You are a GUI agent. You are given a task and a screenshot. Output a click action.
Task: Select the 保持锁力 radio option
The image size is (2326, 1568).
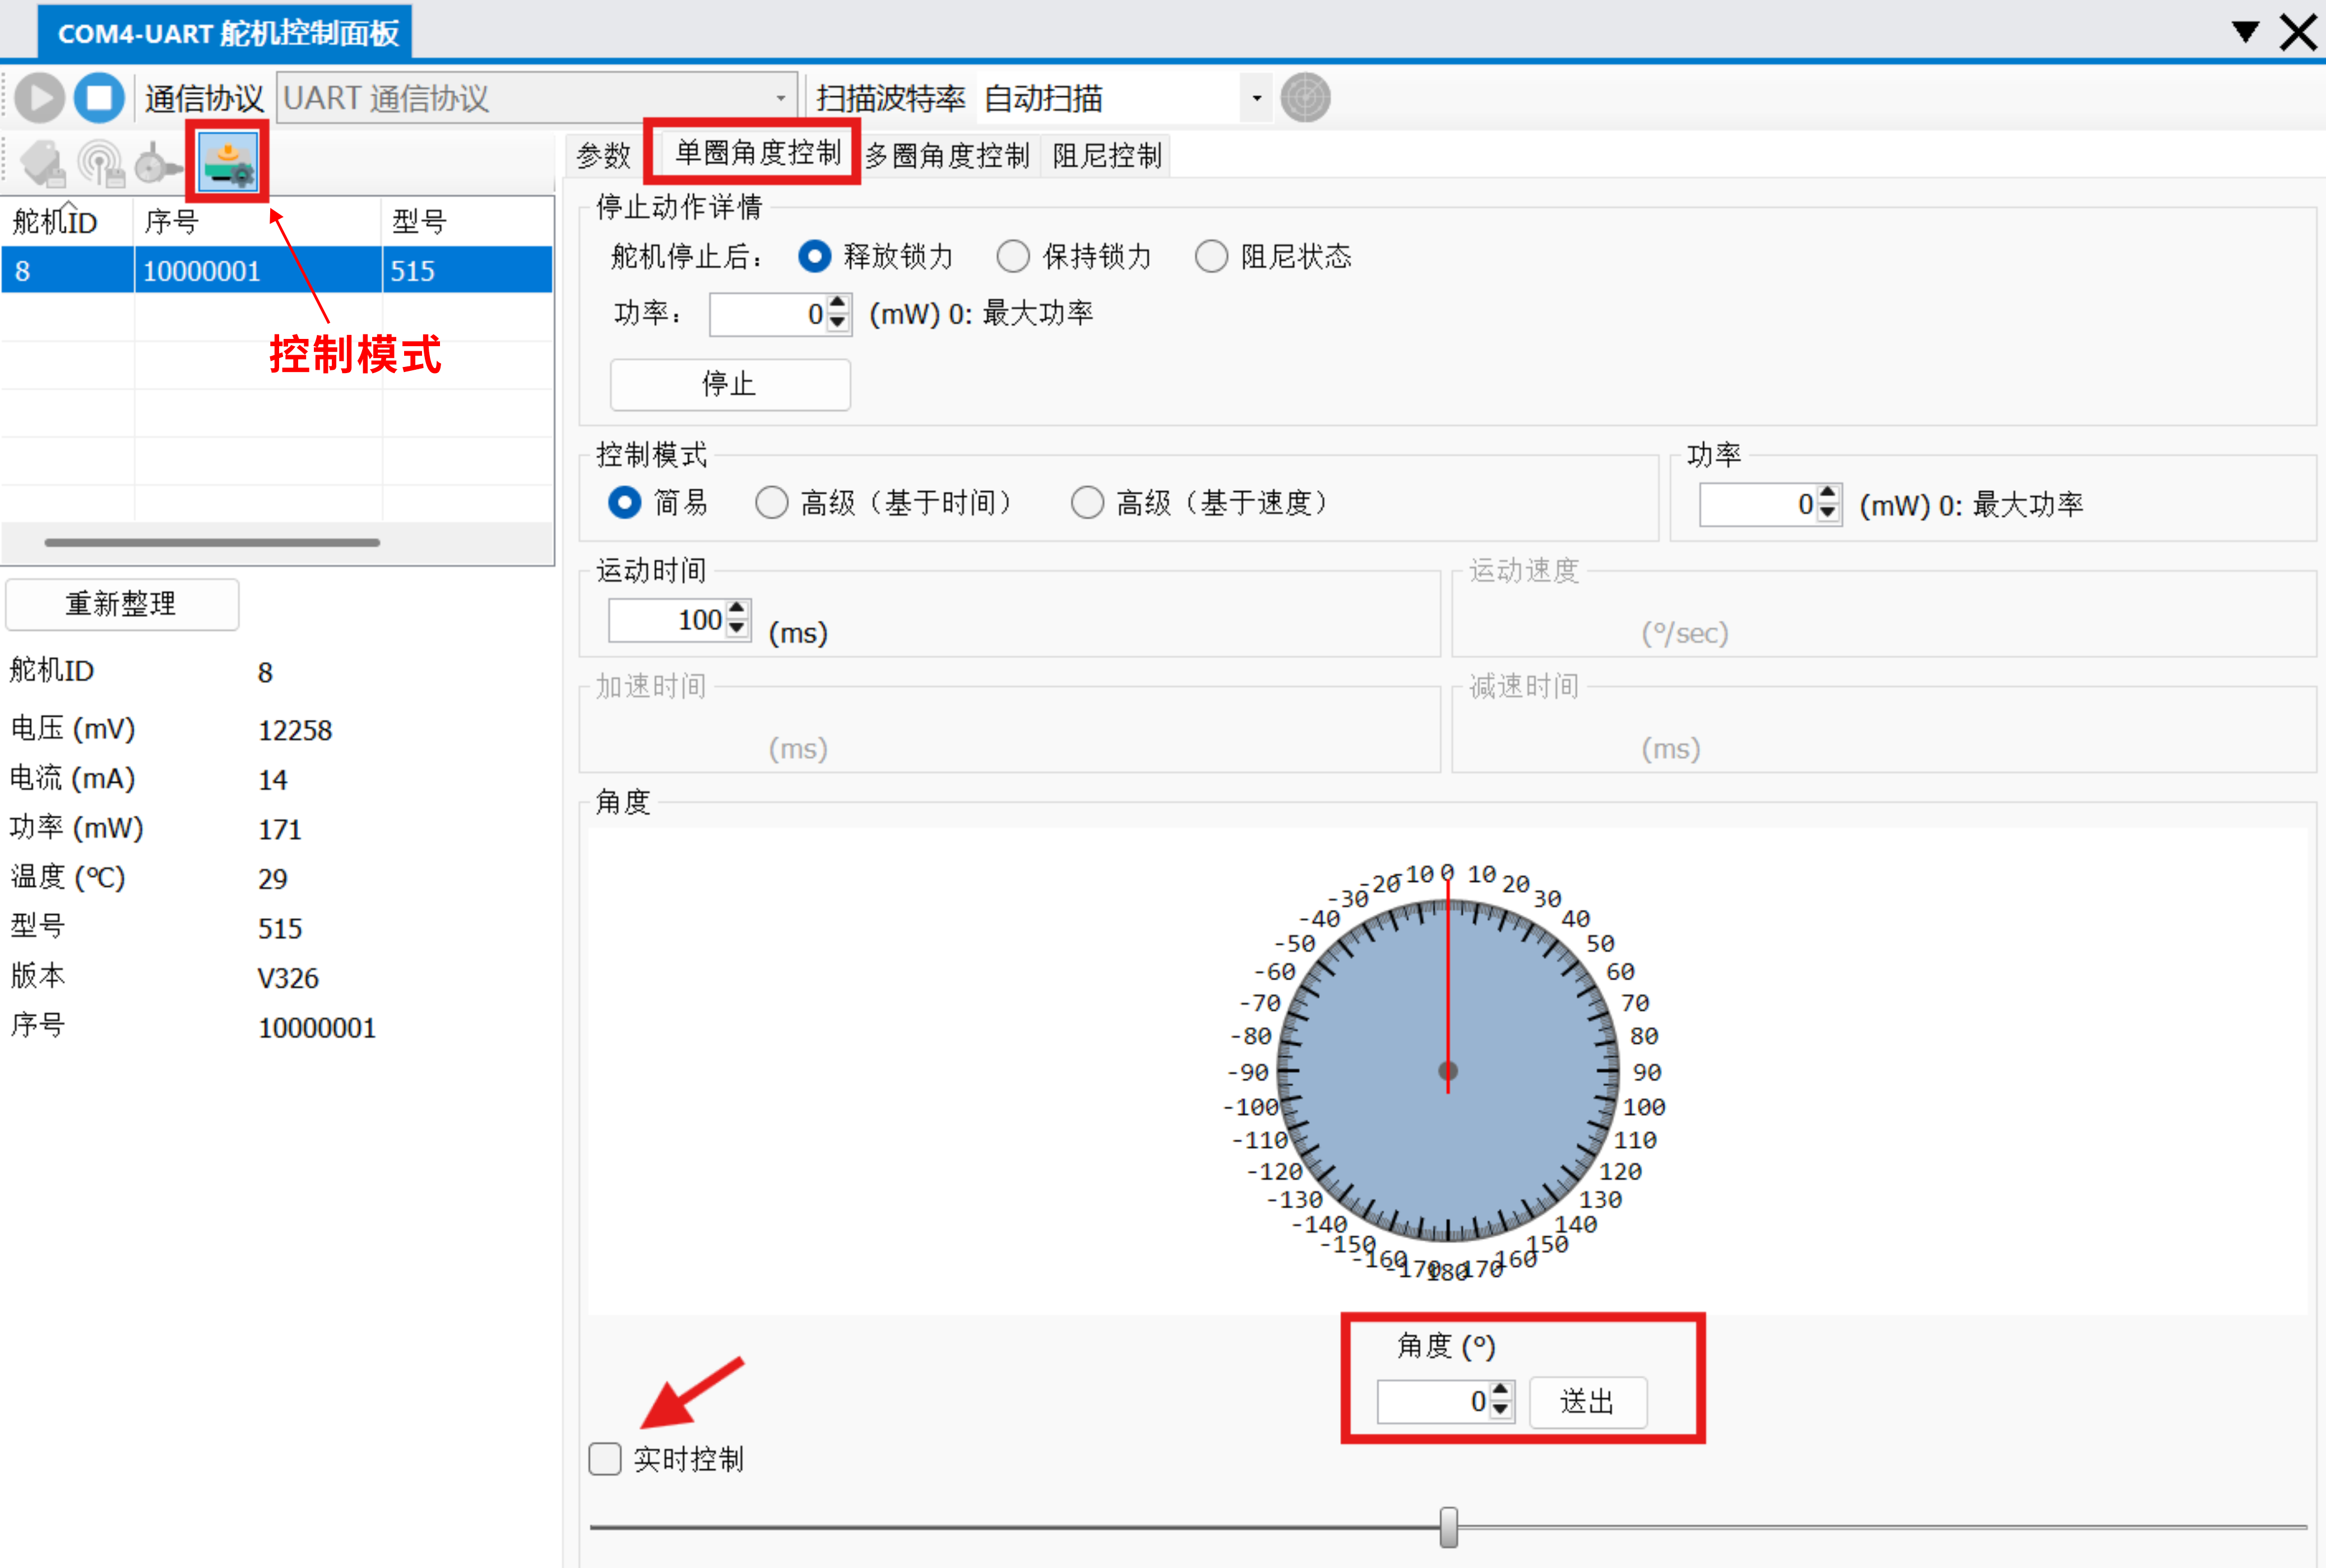[1012, 257]
